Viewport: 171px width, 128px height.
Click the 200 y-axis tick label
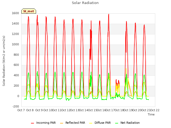pyautogui.click(x=16, y=86)
